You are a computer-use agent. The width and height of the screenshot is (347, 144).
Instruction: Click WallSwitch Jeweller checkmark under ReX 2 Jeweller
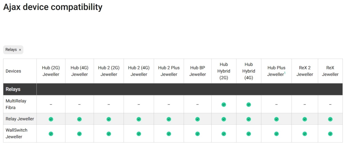coord(305,134)
